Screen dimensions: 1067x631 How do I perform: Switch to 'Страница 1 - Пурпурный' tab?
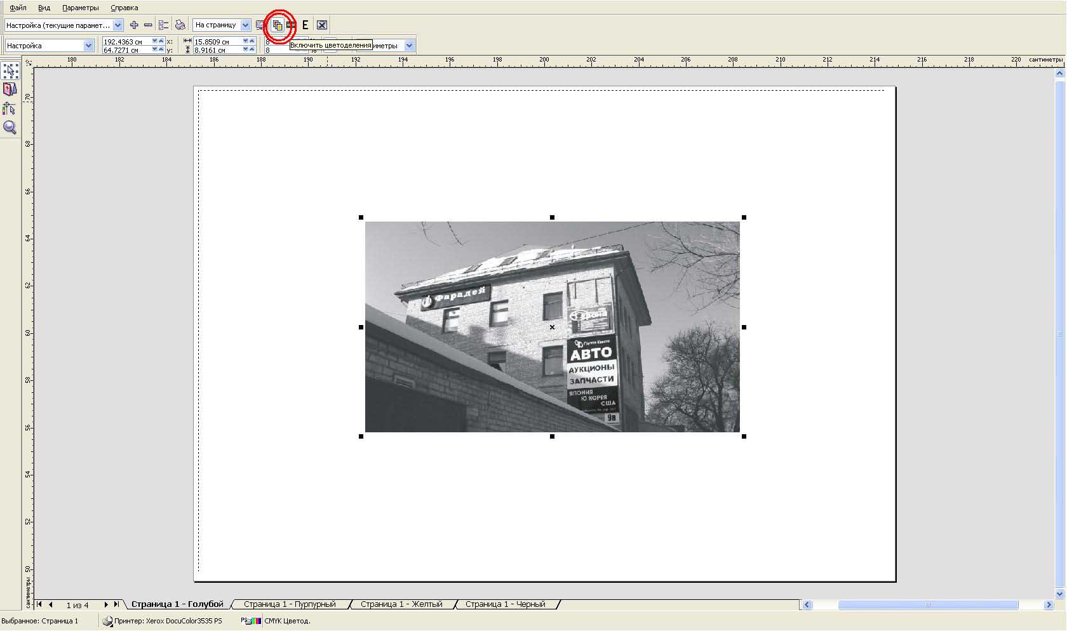pyautogui.click(x=290, y=604)
